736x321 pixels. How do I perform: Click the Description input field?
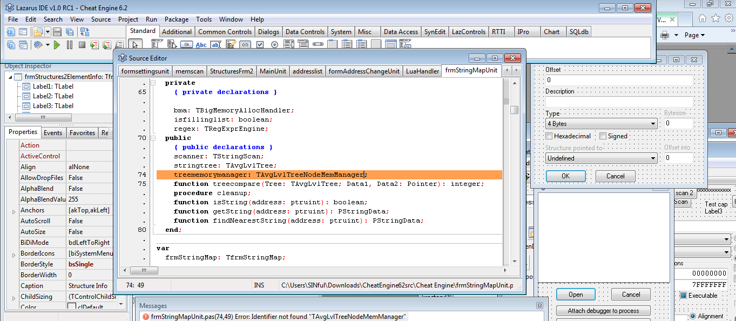(618, 102)
